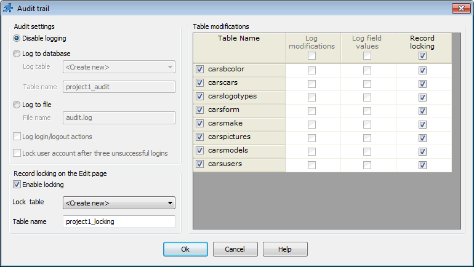Close the Audit trail dialog

[461, 9]
